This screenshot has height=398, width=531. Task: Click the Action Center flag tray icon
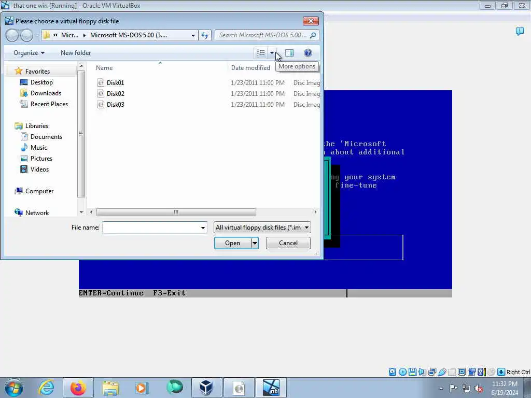pyautogui.click(x=453, y=388)
